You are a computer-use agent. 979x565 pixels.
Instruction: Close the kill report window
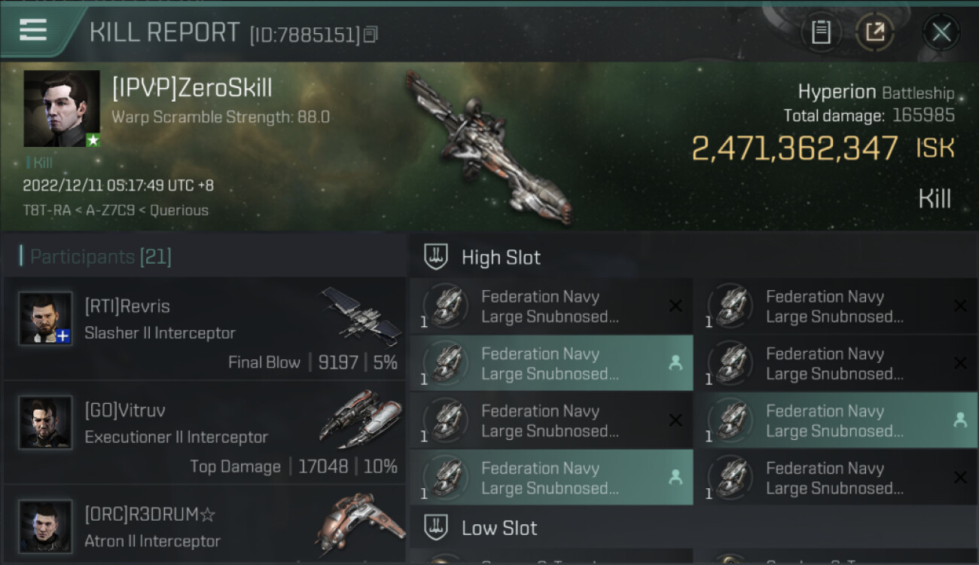tap(941, 32)
